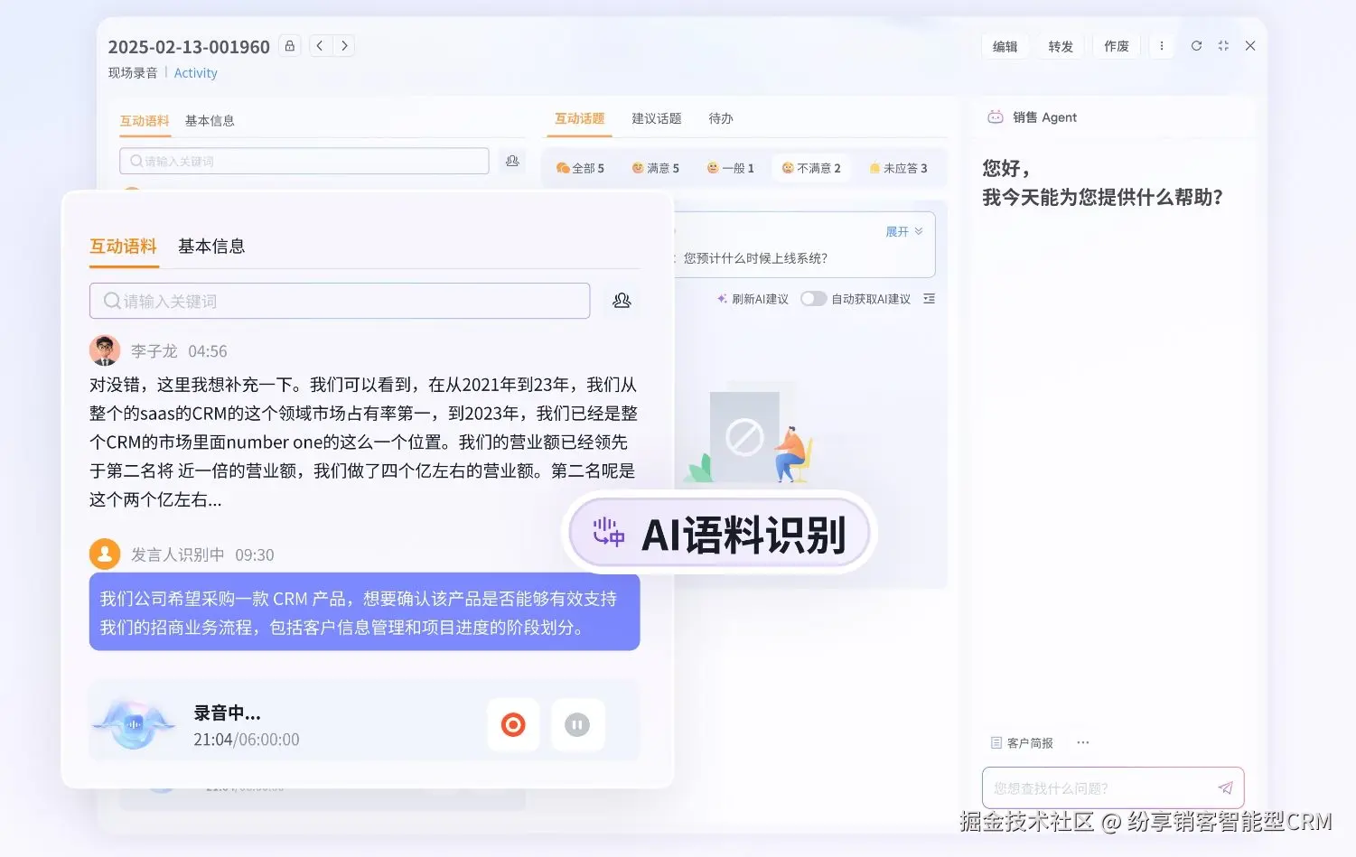Click the send arrow in Agent input

[1225, 787]
